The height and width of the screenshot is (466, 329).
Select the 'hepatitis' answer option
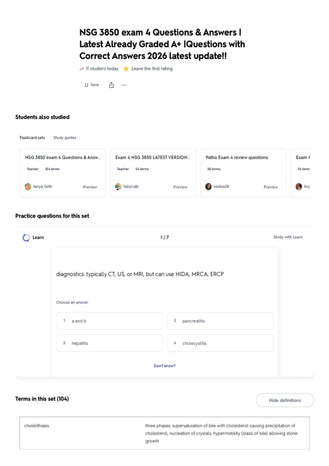(x=110, y=343)
